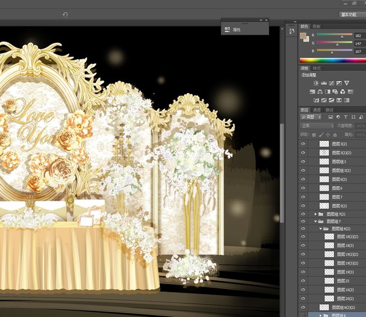Image resolution: width=366 pixels, height=317 pixels.
Task: Toggle visibility of 图层 20(2)
Action: tap(303, 299)
